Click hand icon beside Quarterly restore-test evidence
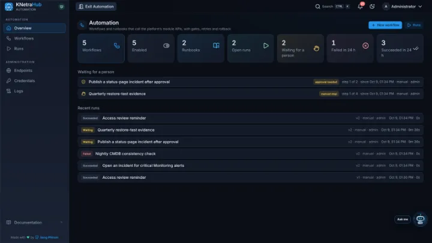This screenshot has height=243, width=432. 83,94
